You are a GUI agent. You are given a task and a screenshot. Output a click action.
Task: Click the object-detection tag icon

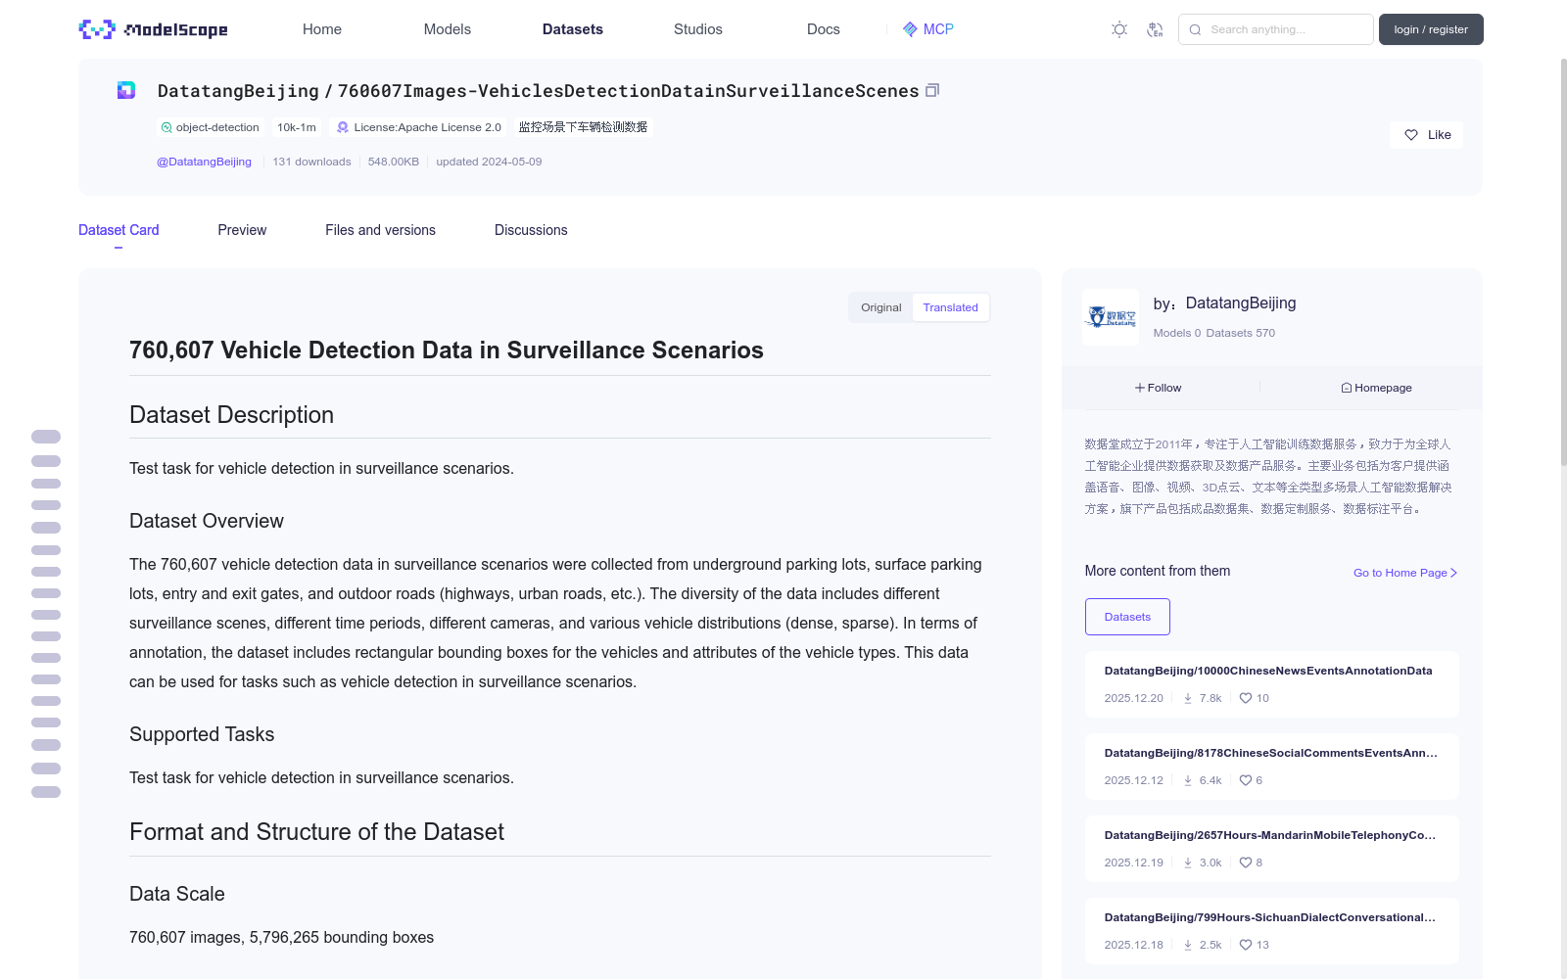[166, 127]
